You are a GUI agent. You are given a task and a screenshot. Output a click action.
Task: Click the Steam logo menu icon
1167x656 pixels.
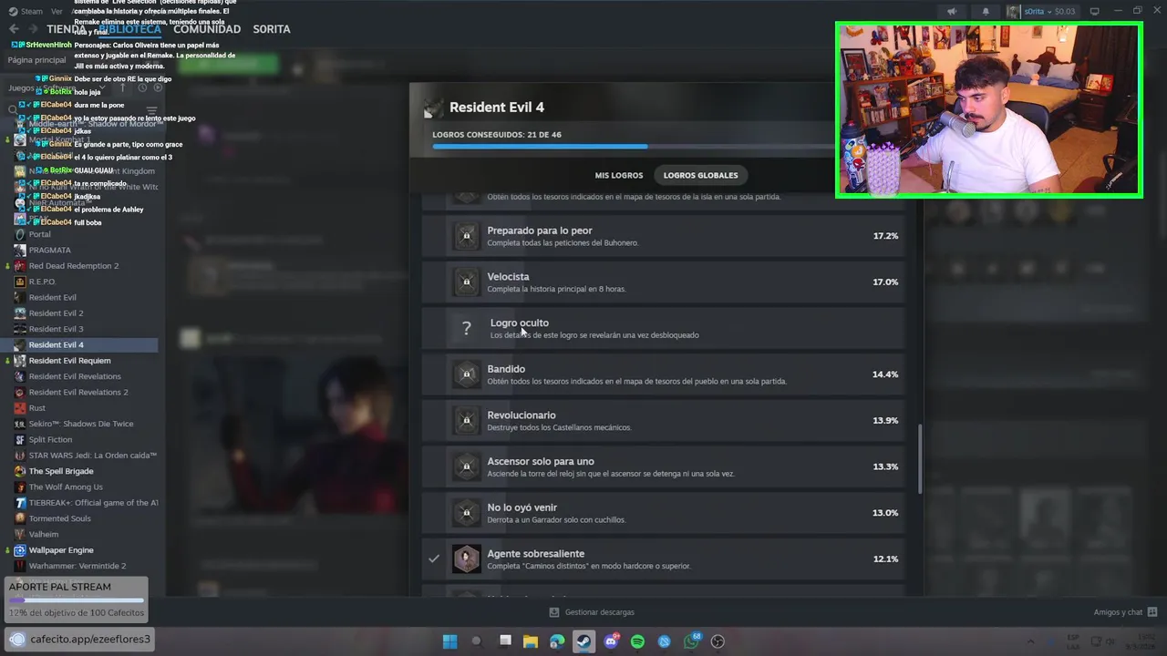pyautogui.click(x=11, y=11)
